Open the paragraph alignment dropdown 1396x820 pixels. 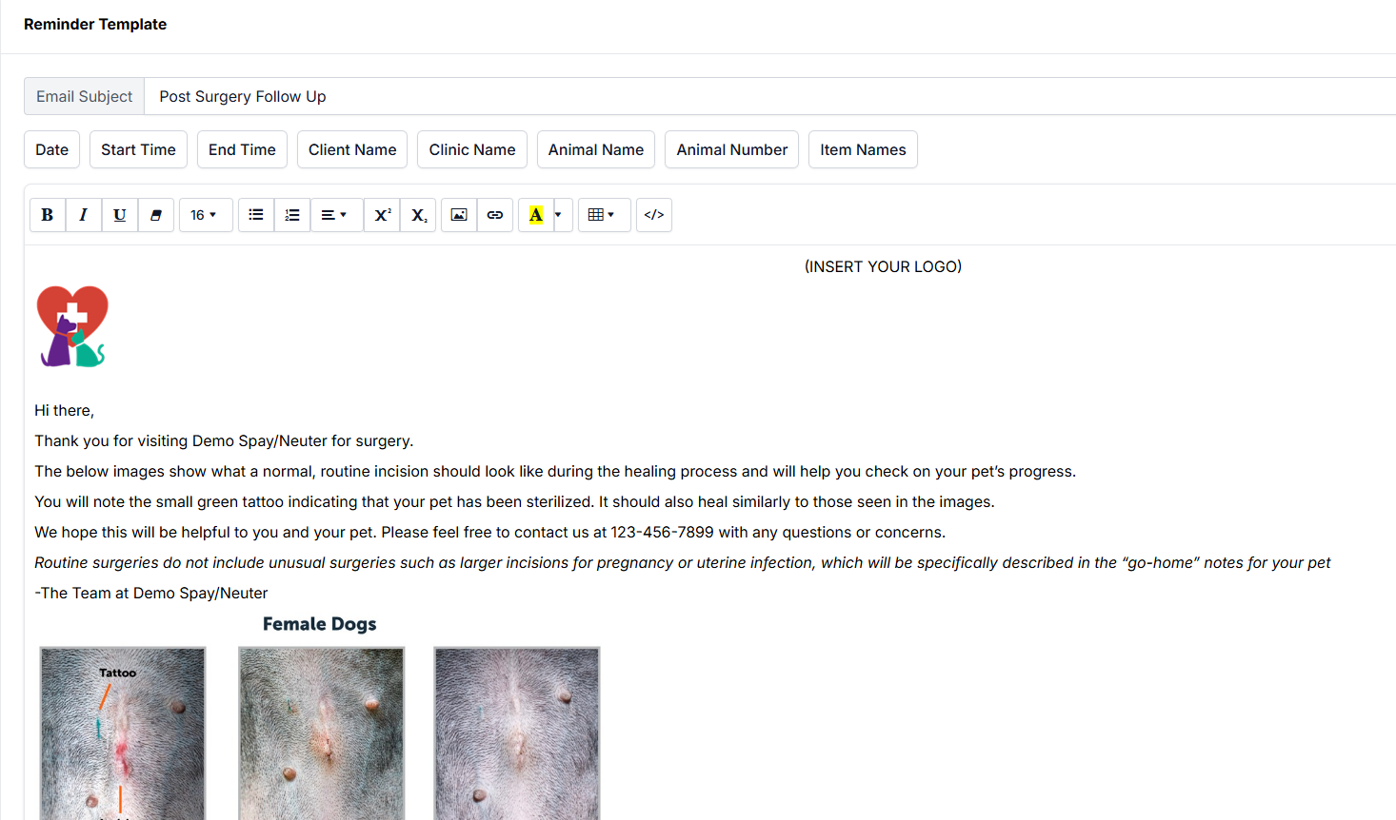point(335,215)
